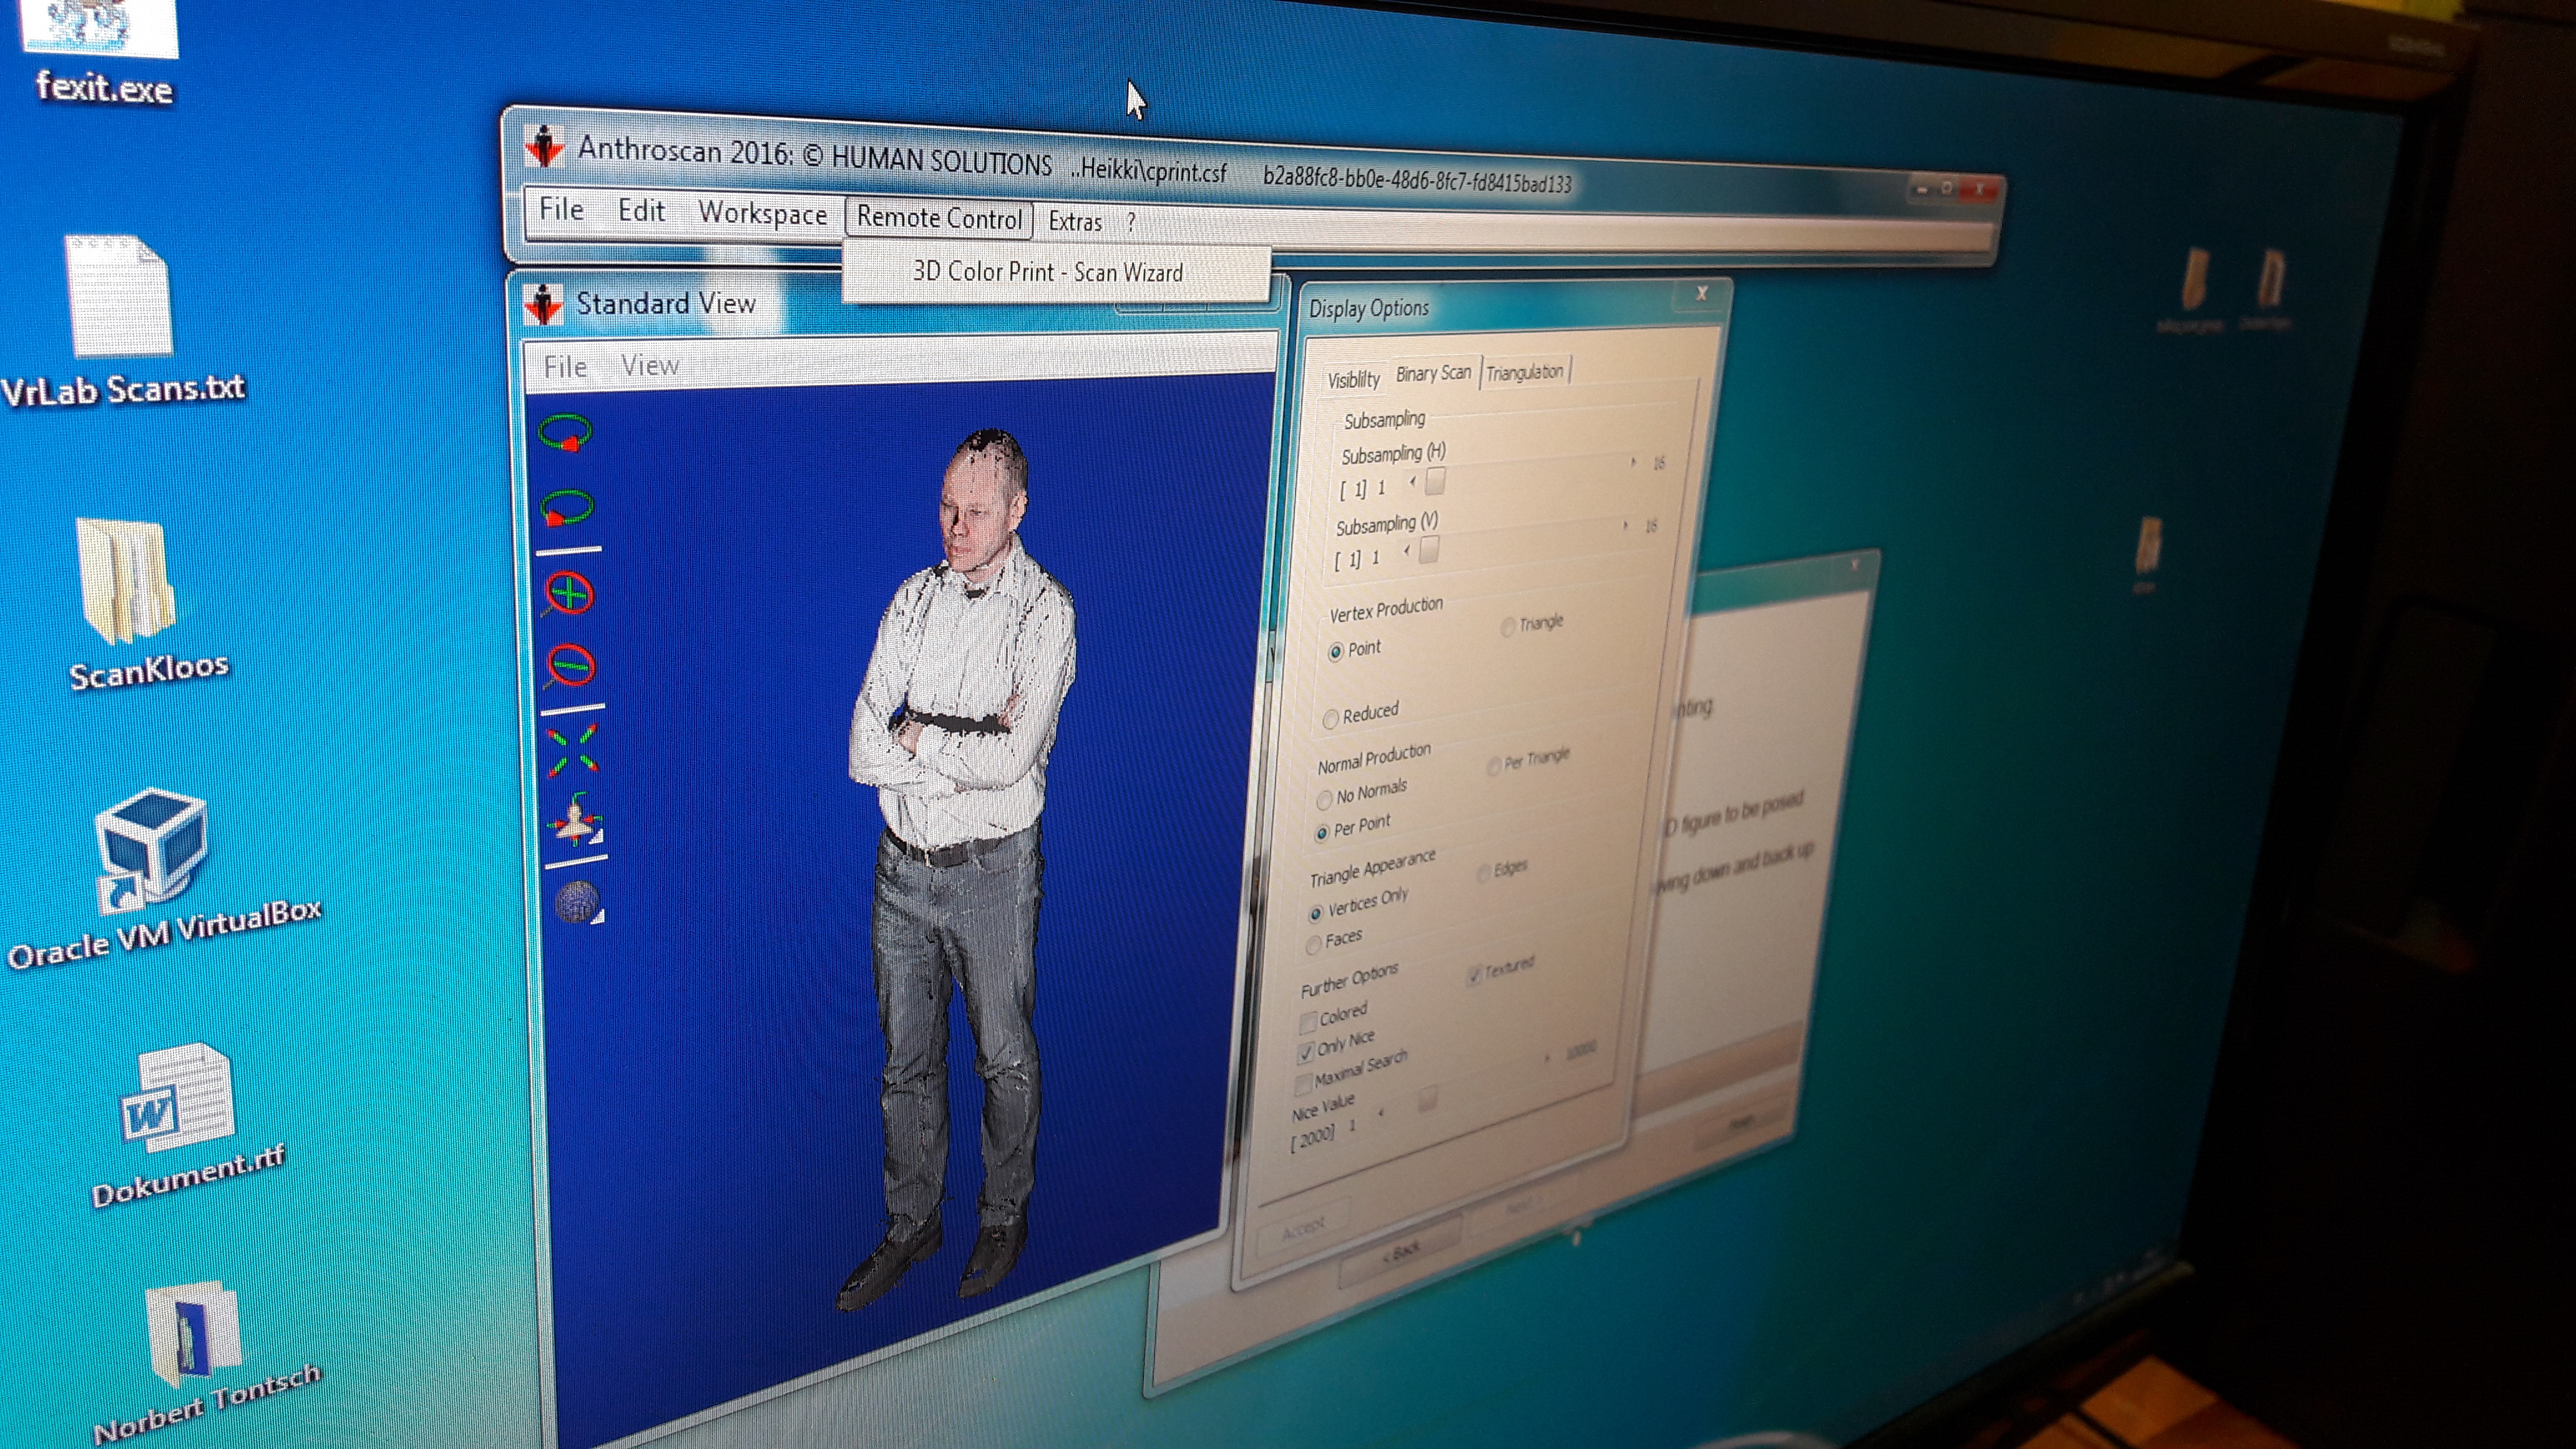Click the '..Heikki\cprint.csf' title text
This screenshot has height=1449, width=2576.
pyautogui.click(x=1148, y=170)
